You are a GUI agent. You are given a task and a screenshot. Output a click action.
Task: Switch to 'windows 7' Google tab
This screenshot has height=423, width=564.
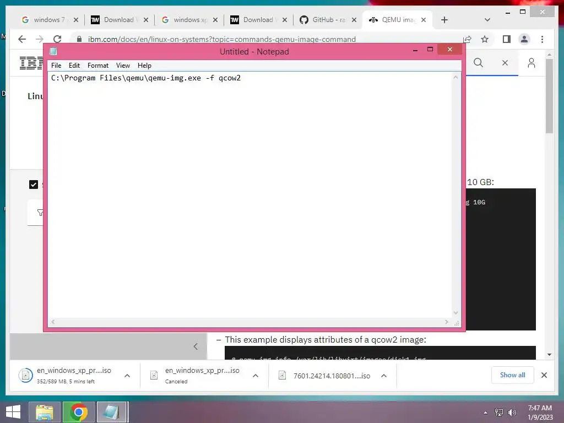point(49,20)
